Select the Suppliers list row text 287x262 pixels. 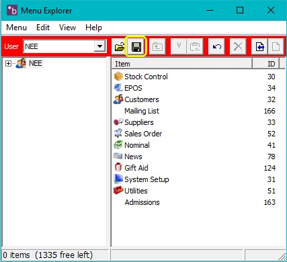pyautogui.click(x=139, y=122)
